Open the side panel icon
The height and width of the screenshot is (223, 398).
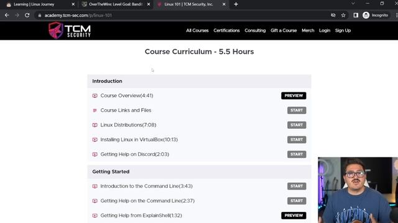tap(356, 15)
